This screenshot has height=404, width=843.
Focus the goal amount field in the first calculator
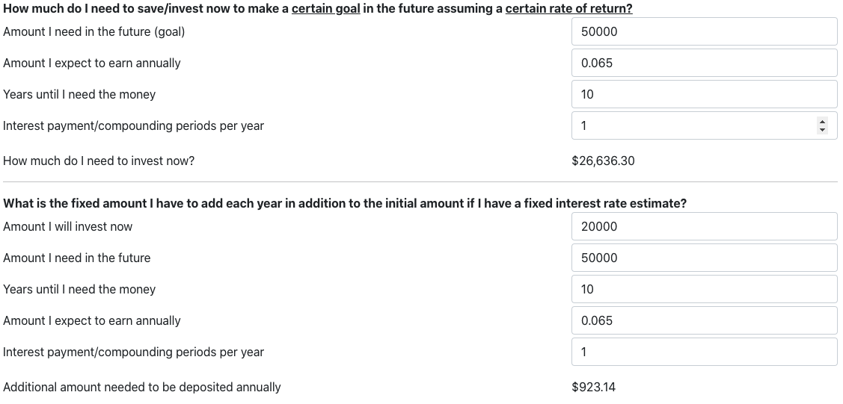[705, 31]
